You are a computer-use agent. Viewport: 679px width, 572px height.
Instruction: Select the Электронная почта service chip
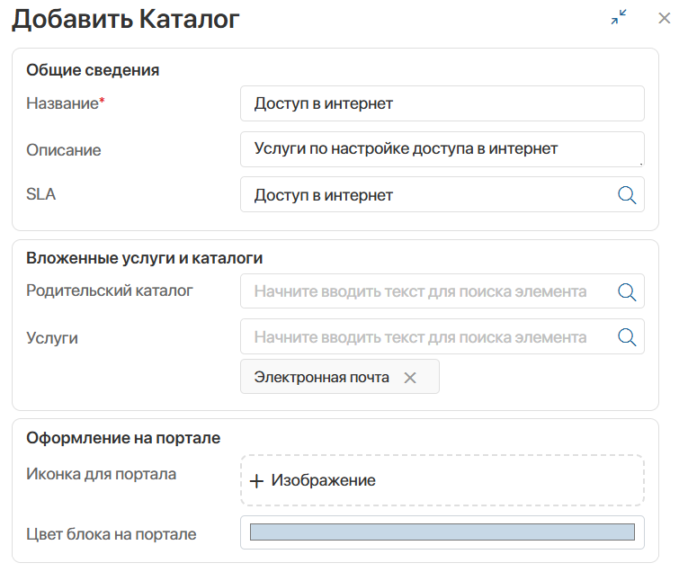(x=340, y=377)
